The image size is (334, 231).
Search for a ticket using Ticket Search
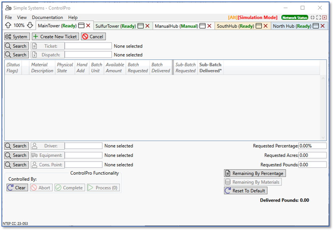16,46
